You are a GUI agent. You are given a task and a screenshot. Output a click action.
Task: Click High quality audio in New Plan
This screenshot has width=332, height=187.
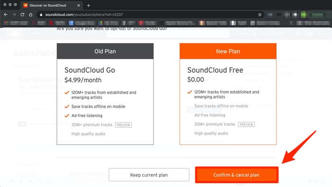tap(211, 134)
